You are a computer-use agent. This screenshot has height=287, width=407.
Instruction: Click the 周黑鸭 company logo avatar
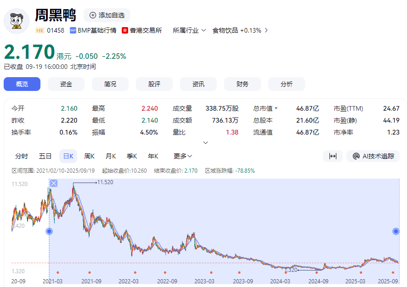(17, 21)
